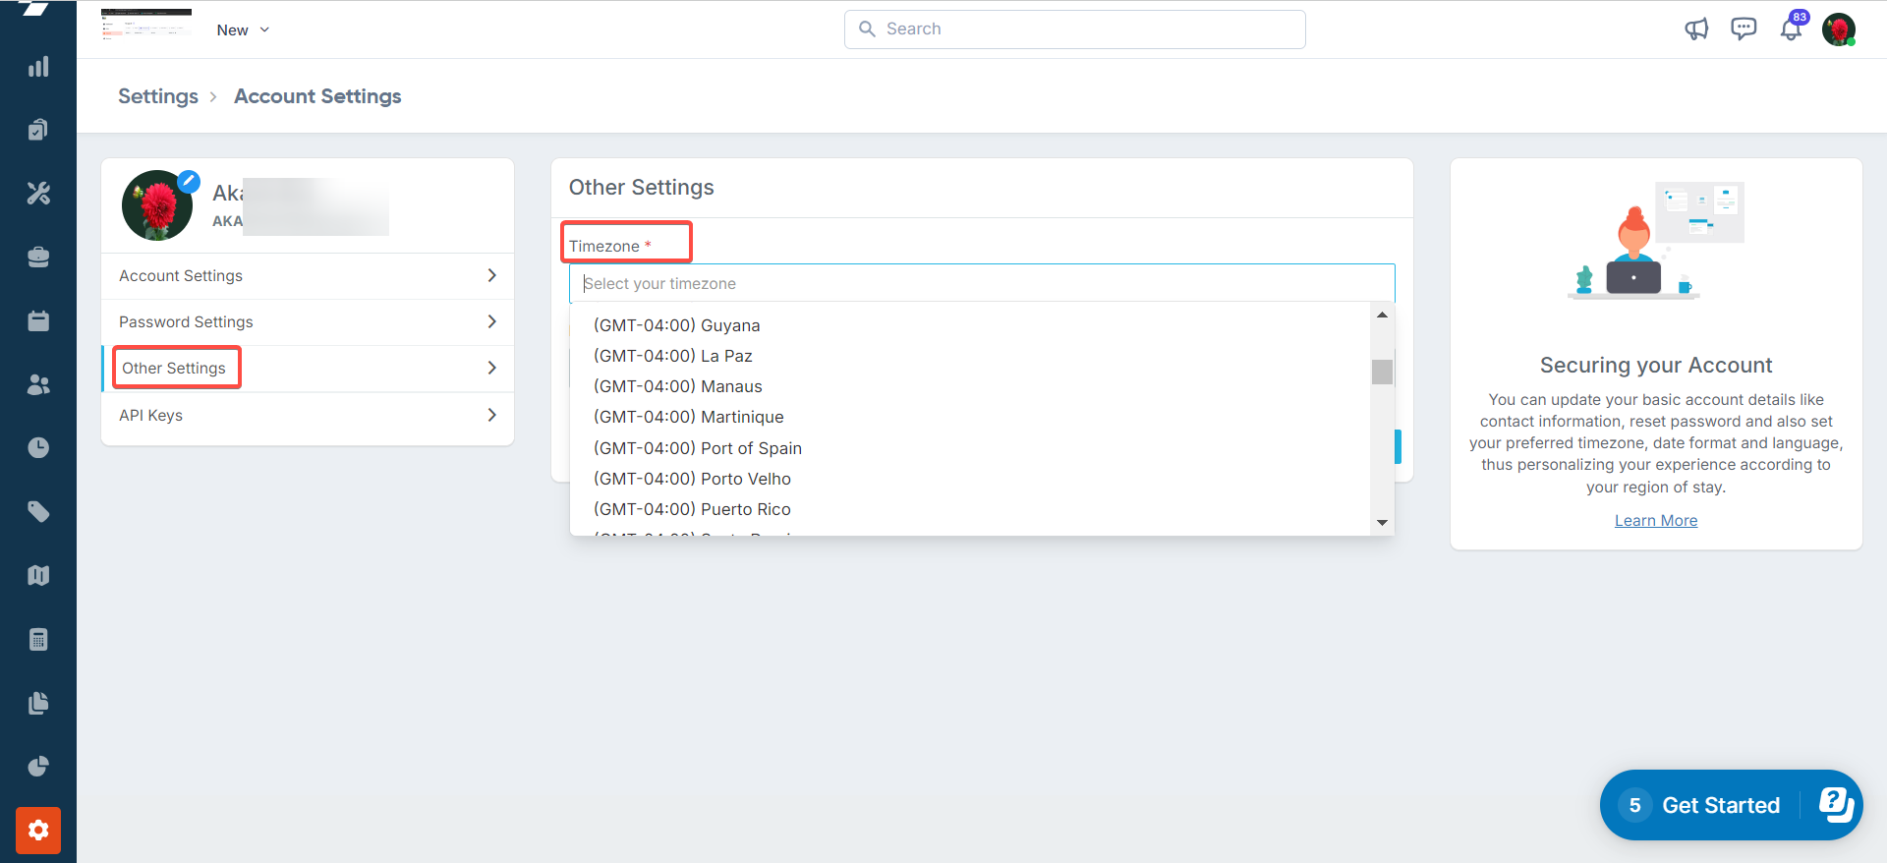This screenshot has height=863, width=1887.
Task: Open the orange settings gear icon
Action: point(38,831)
